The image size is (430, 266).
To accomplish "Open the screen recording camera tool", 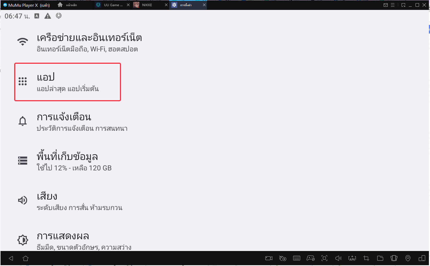I will coord(269,258).
